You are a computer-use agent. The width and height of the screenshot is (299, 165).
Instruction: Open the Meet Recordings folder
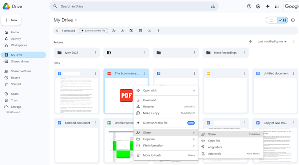[x=225, y=53]
